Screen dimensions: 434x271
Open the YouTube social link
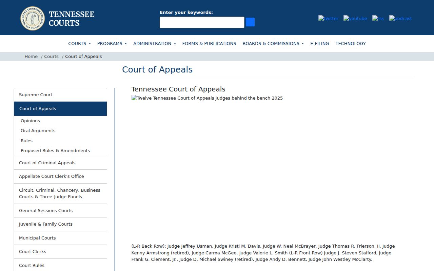355,18
